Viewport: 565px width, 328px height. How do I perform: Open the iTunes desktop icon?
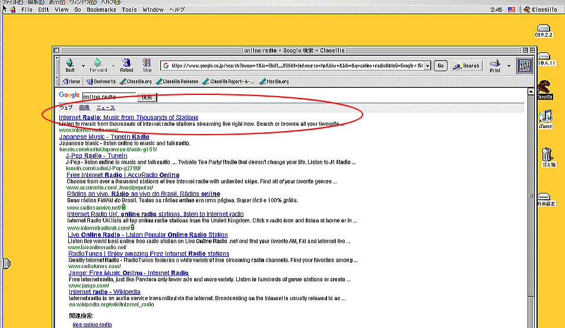coord(545,118)
